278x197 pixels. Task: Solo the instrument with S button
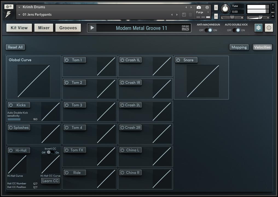pos(216,7)
